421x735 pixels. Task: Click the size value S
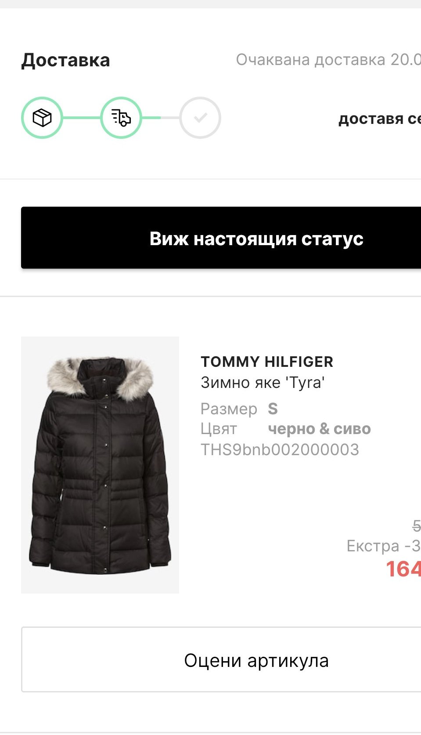pos(273,409)
